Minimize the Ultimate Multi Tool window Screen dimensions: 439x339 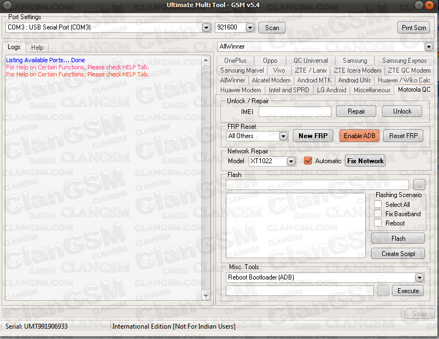(x=419, y=5)
